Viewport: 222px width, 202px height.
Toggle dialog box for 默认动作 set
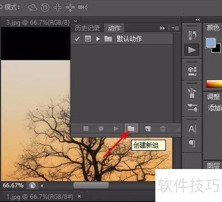pos(88,39)
